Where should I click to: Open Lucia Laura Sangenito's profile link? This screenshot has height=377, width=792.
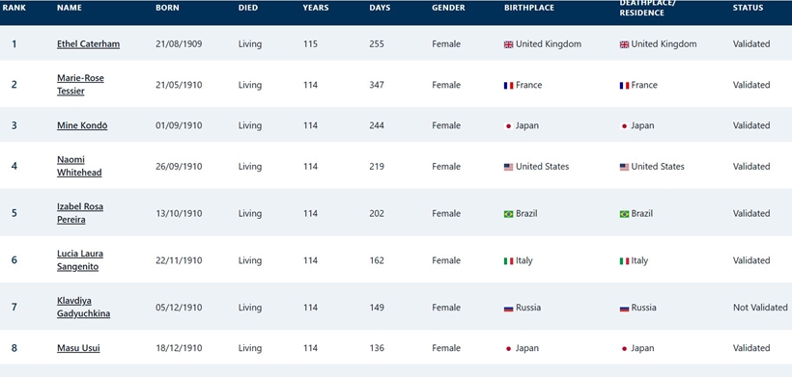pos(80,260)
